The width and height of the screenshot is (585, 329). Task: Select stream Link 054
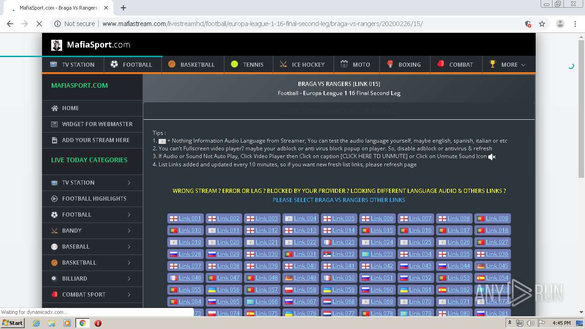coord(492,278)
